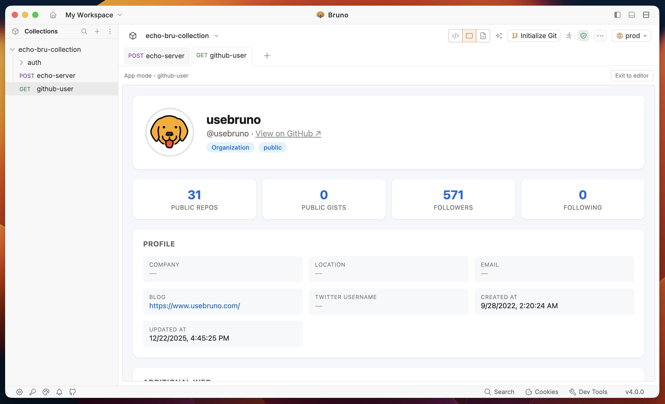
Task: Click the public badge
Action: pyautogui.click(x=273, y=147)
